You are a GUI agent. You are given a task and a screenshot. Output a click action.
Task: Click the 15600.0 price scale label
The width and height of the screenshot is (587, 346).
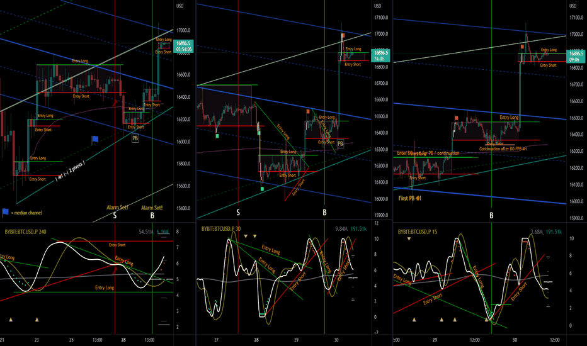pos(183,186)
